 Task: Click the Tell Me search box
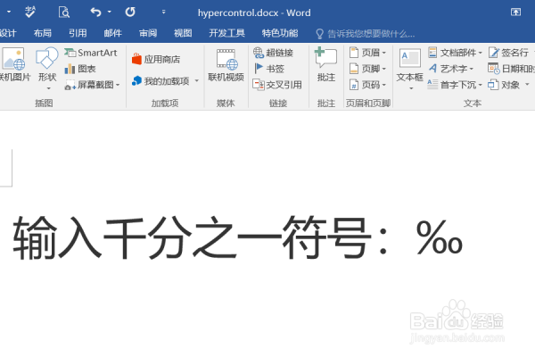(x=365, y=34)
